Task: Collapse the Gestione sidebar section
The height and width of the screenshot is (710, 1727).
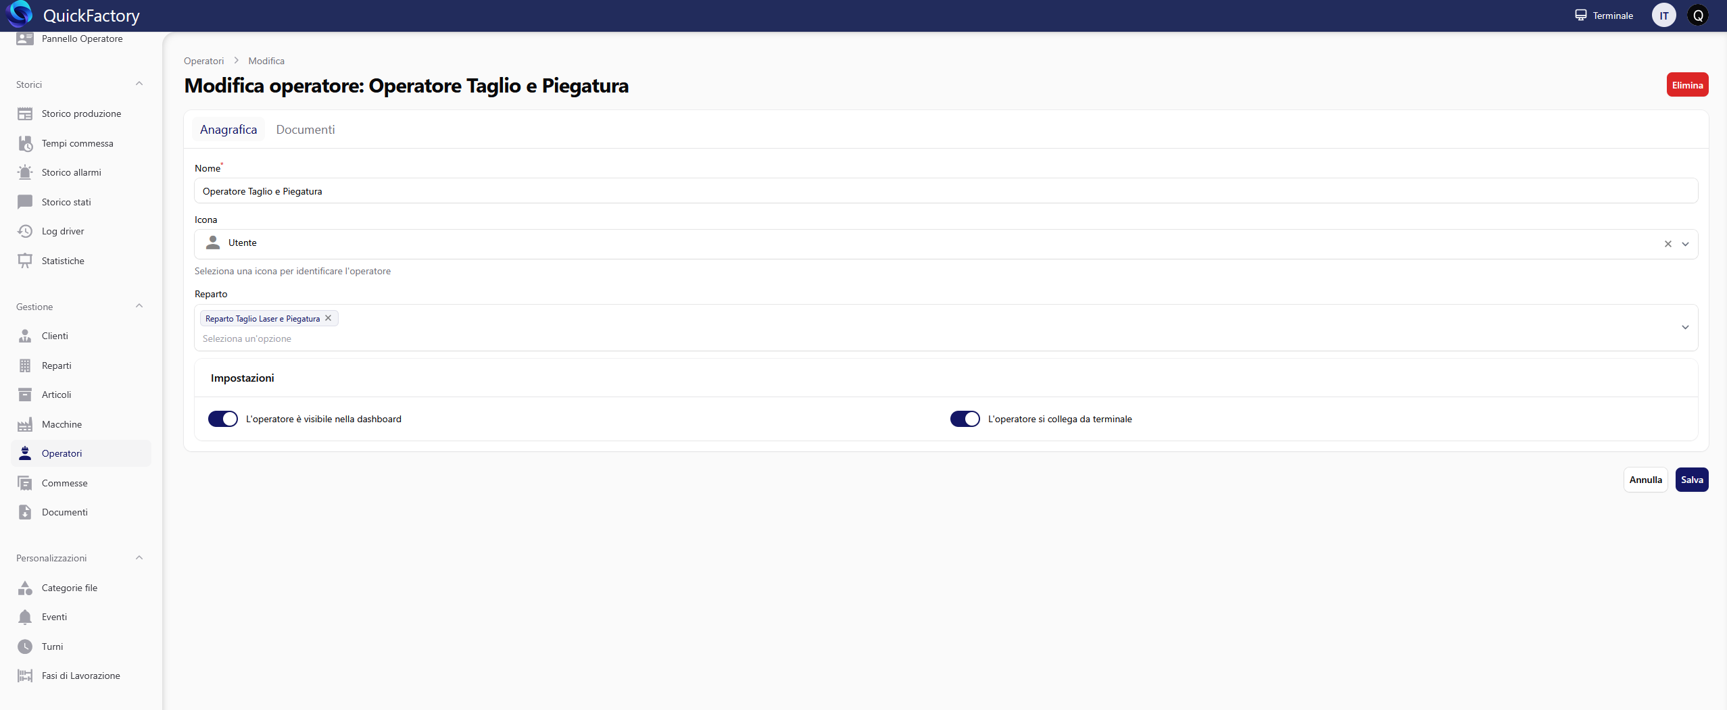Action: pos(139,307)
